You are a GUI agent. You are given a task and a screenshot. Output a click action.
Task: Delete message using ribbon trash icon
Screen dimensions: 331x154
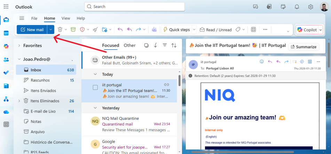click(60, 30)
